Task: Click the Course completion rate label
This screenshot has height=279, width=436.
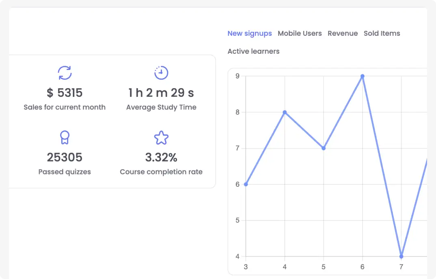Action: tap(161, 172)
